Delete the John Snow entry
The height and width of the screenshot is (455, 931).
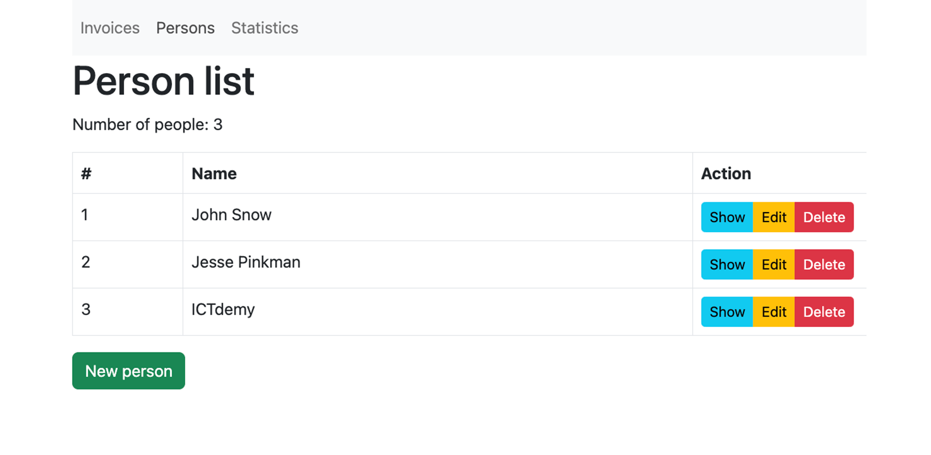click(x=824, y=217)
